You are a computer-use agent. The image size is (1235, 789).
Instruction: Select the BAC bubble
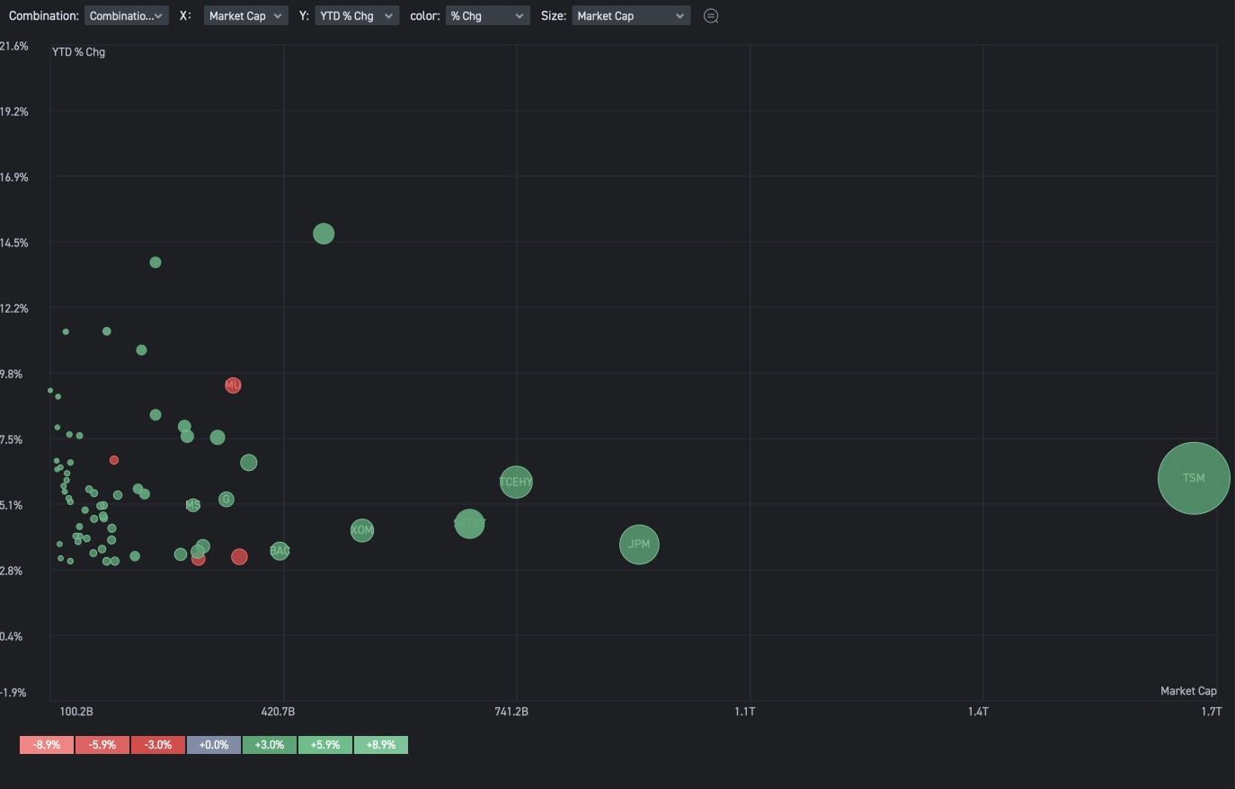pyautogui.click(x=280, y=551)
